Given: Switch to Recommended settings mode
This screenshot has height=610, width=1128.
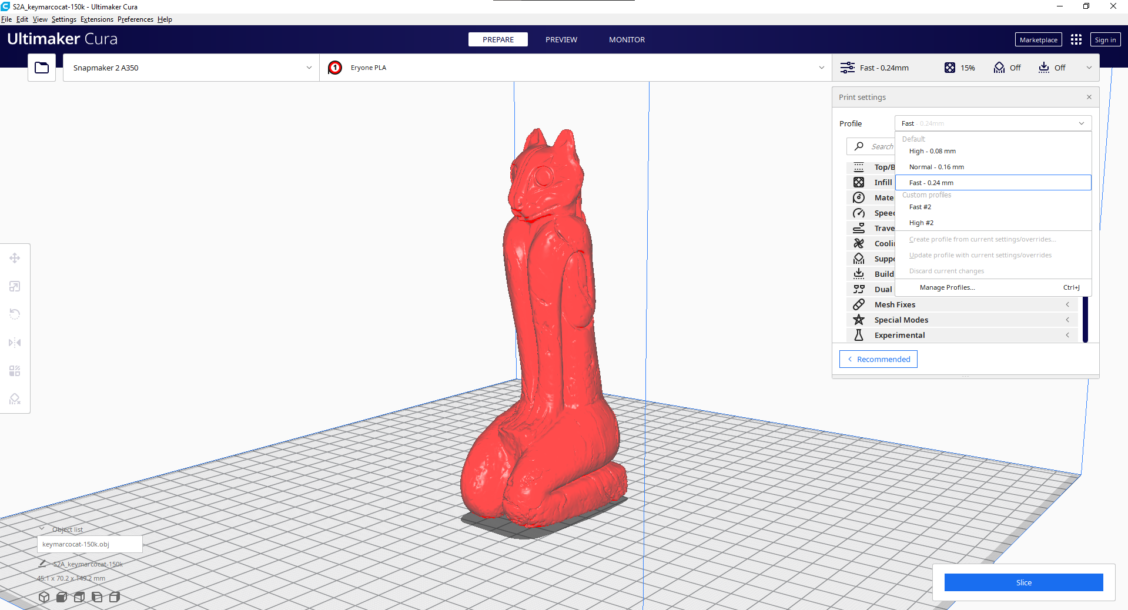Looking at the screenshot, I should coord(878,359).
